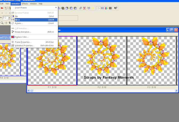This screenshot has width=179, height=122.
Task: Choose Frame Properties... menu entry
Action: pyautogui.click(x=34, y=42)
